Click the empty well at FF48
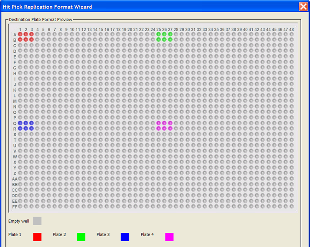 pos(292,206)
